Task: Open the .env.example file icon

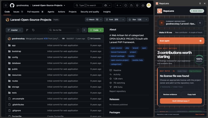Action: pyautogui.click(x=9, y=99)
